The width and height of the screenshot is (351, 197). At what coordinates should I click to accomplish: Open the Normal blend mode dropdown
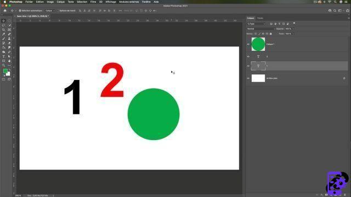[261, 29]
